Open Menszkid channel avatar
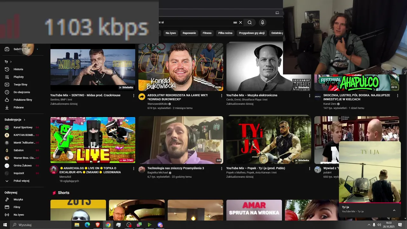 (x=54, y=170)
